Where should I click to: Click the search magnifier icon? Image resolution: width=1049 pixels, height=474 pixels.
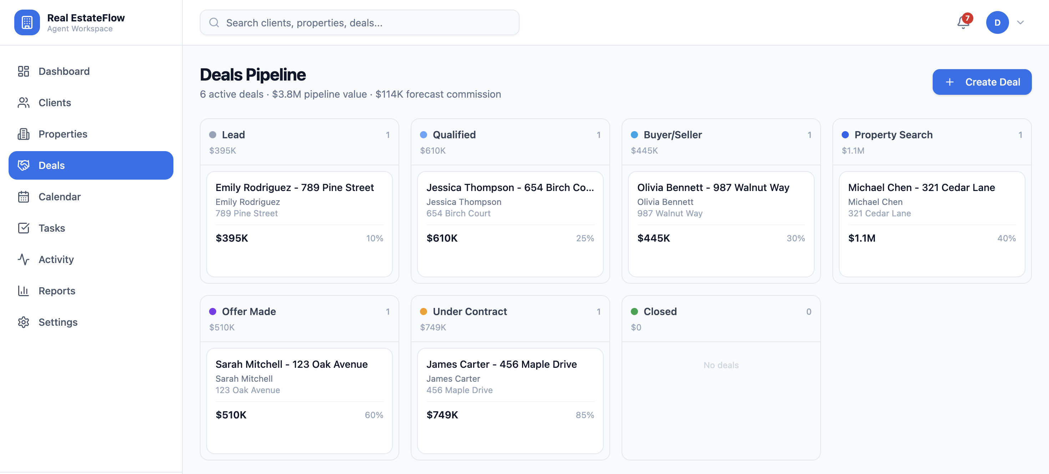click(214, 22)
